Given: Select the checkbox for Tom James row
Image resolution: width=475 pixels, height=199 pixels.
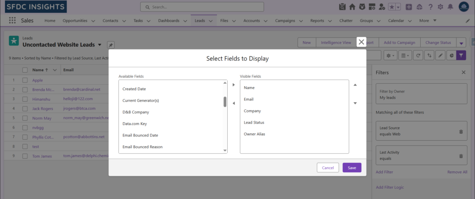Looking at the screenshot, I should [x=25, y=156].
